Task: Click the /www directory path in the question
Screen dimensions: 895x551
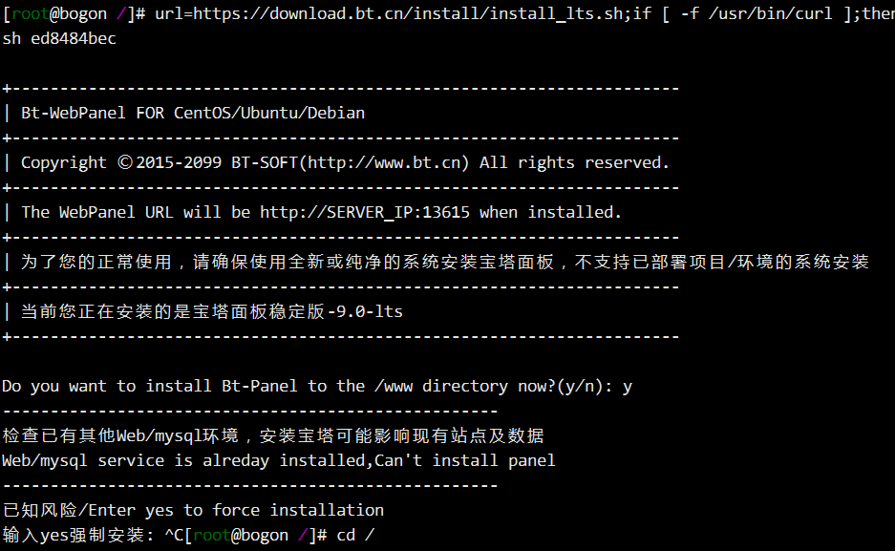Action: tap(394, 386)
